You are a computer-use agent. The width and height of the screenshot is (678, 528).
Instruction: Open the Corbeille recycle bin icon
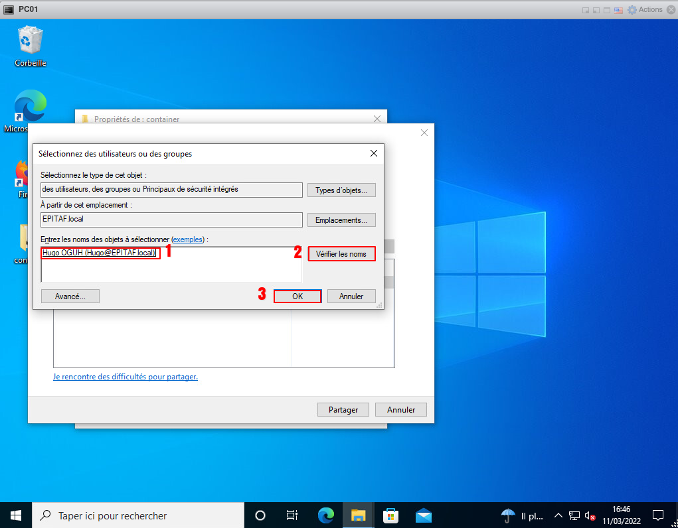[x=30, y=45]
